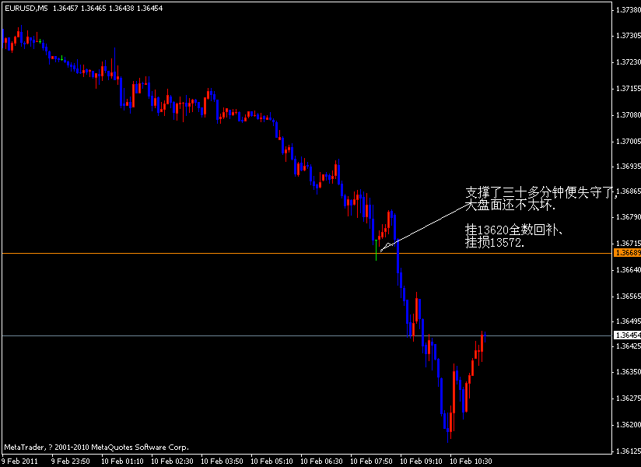Select the 1.36454 close value in chart header
Screen dimensions: 641x467
tap(149, 9)
